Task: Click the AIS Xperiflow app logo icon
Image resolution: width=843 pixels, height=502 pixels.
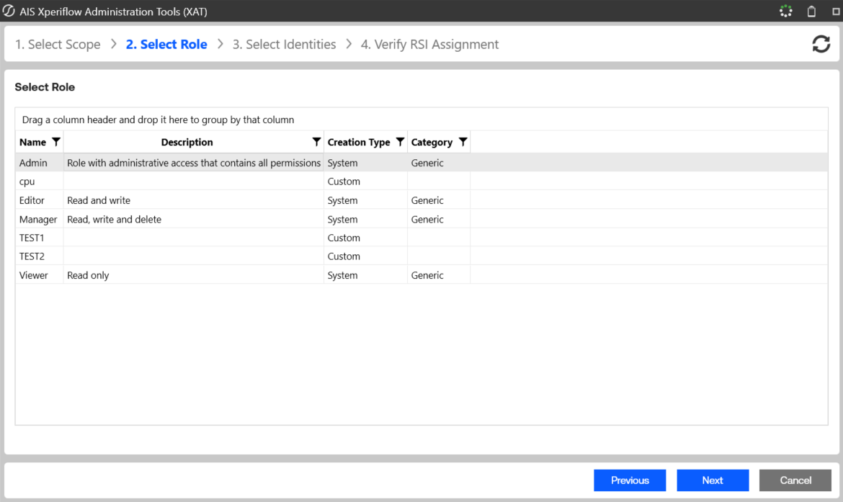Action: pos(9,11)
